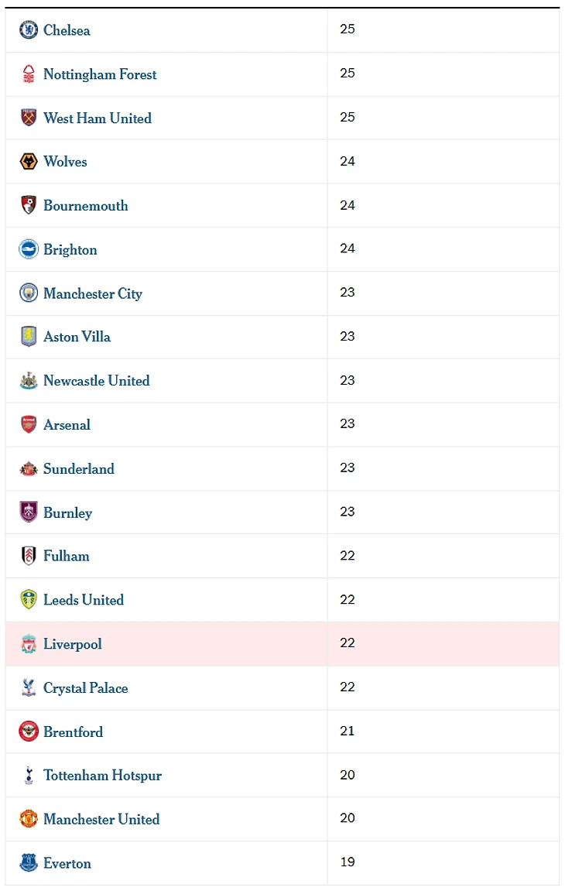Open the Sunderland team link
The height and width of the screenshot is (891, 565).
click(x=78, y=468)
